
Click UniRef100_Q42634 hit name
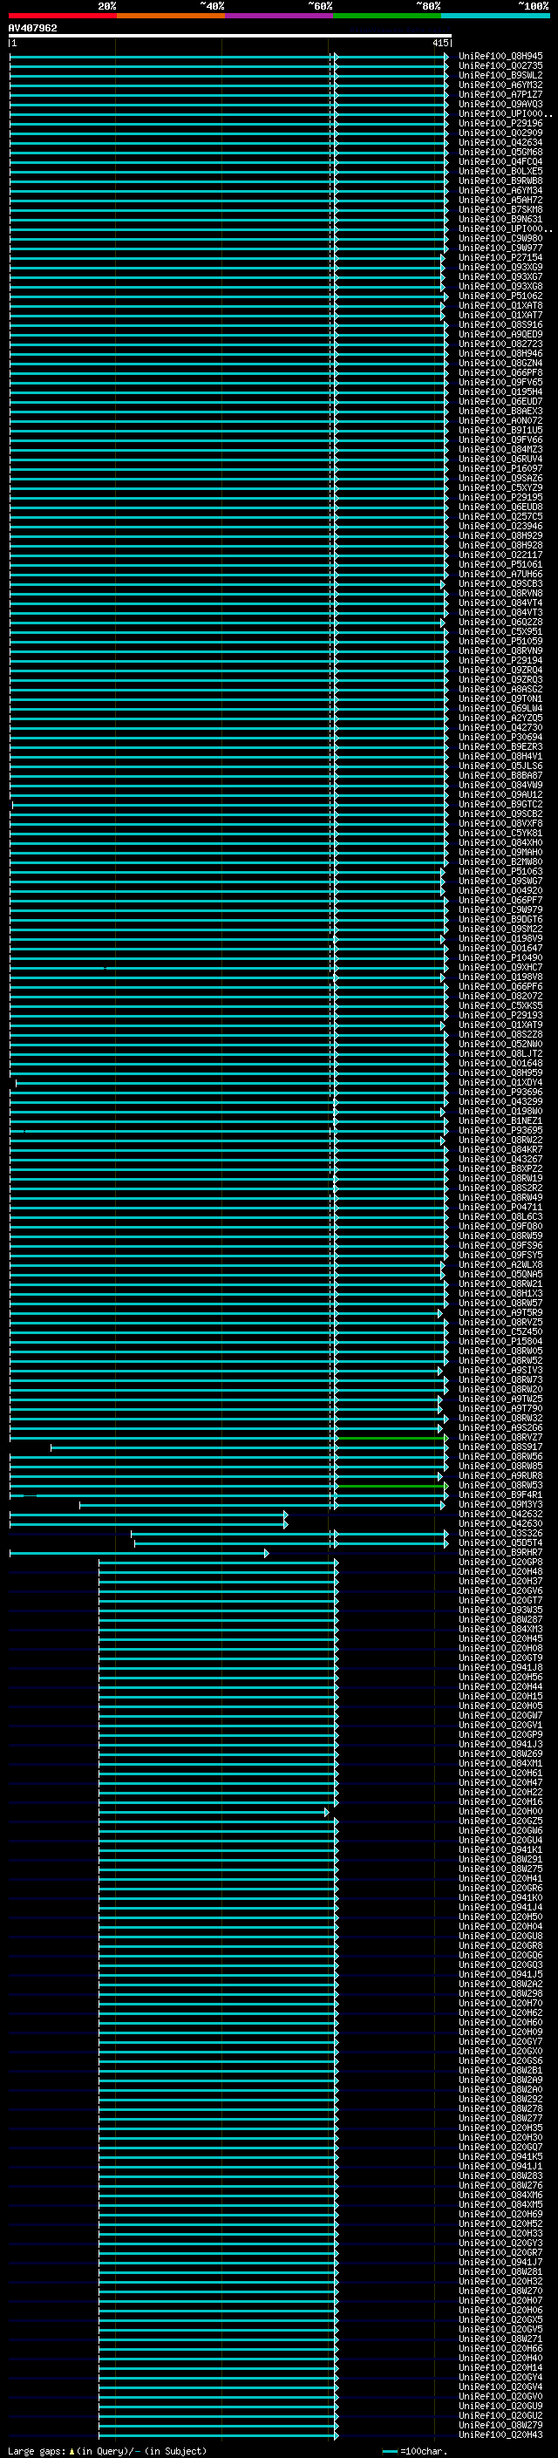click(500, 142)
